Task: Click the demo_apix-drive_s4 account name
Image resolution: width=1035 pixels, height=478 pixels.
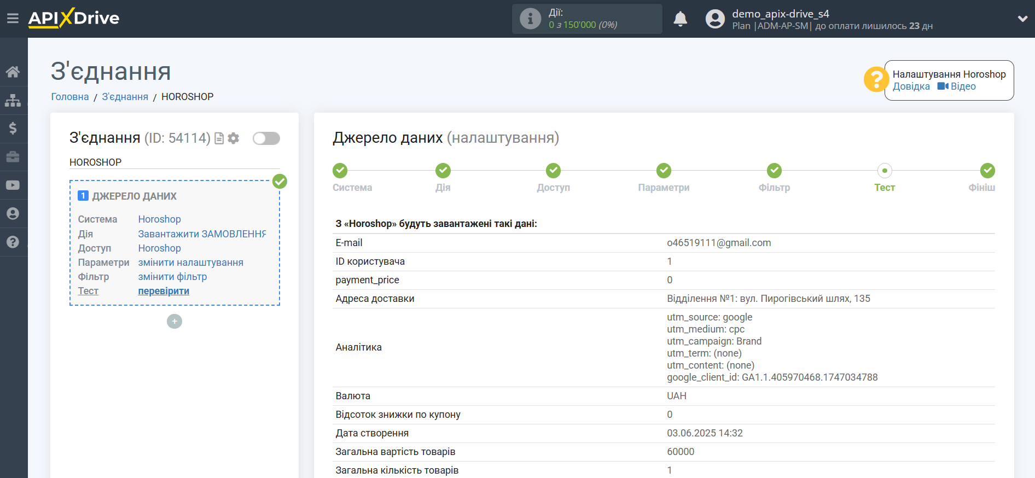Action: (x=781, y=14)
